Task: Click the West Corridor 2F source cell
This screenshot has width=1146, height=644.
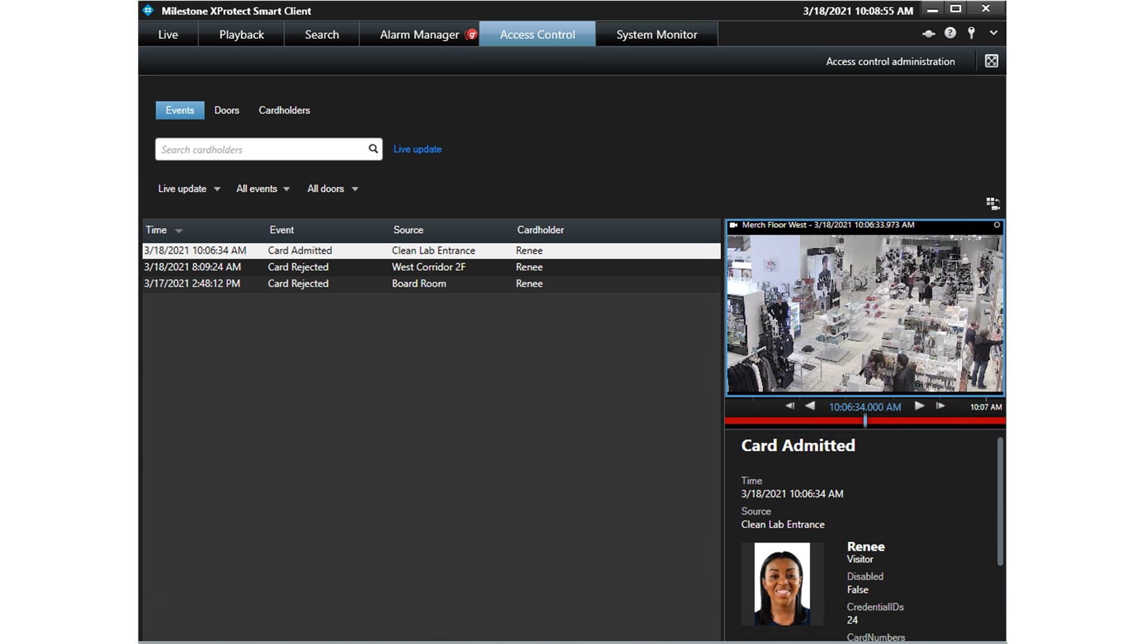Action: click(429, 267)
